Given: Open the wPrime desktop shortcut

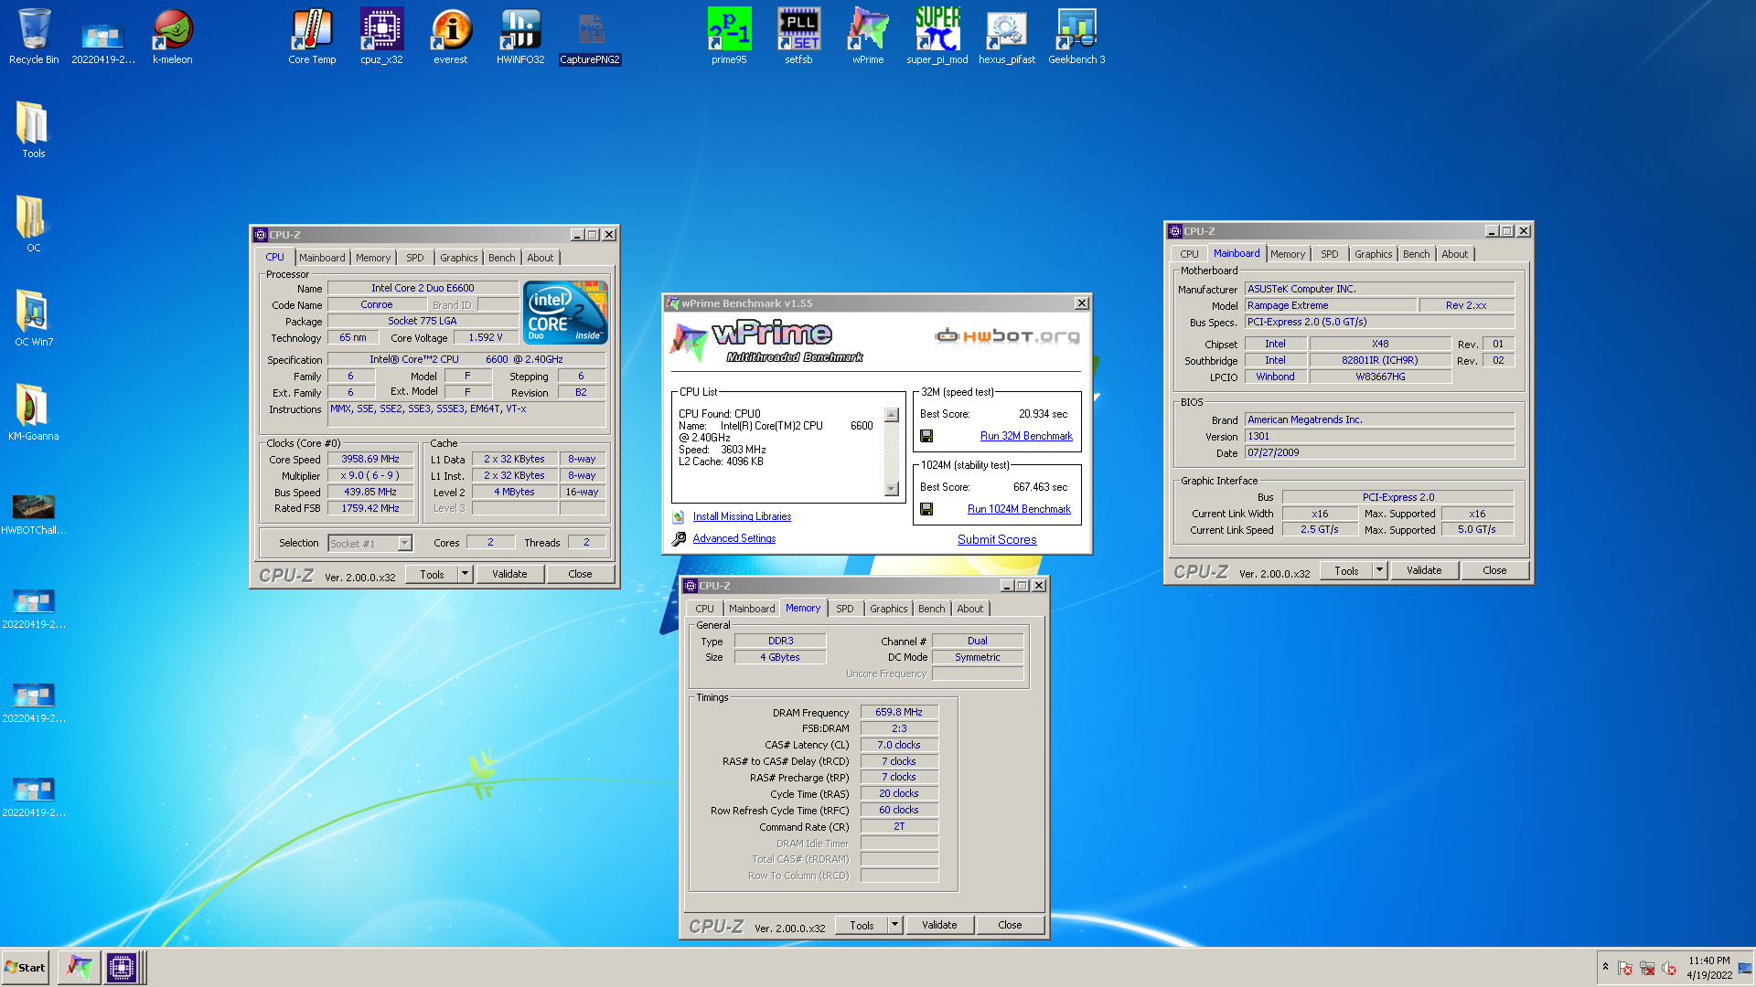Looking at the screenshot, I should (868, 37).
